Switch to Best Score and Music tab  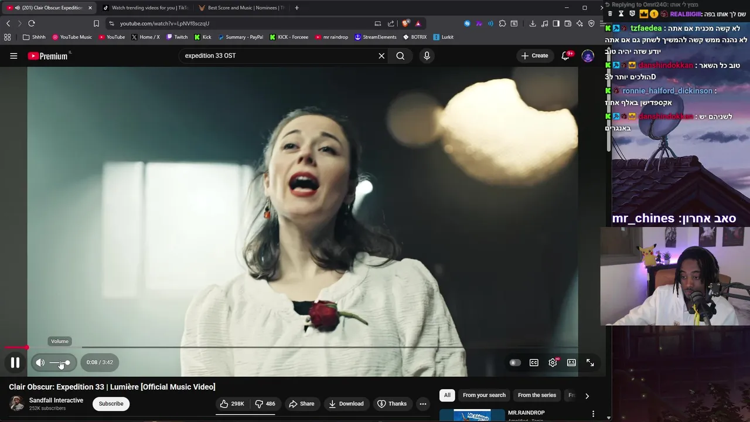pos(241,8)
